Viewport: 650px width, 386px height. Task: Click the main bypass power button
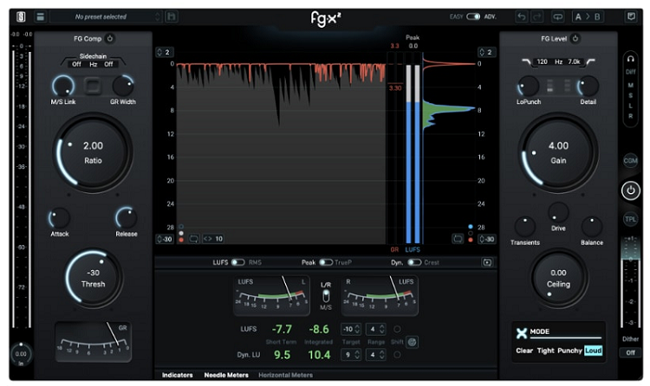tap(631, 190)
